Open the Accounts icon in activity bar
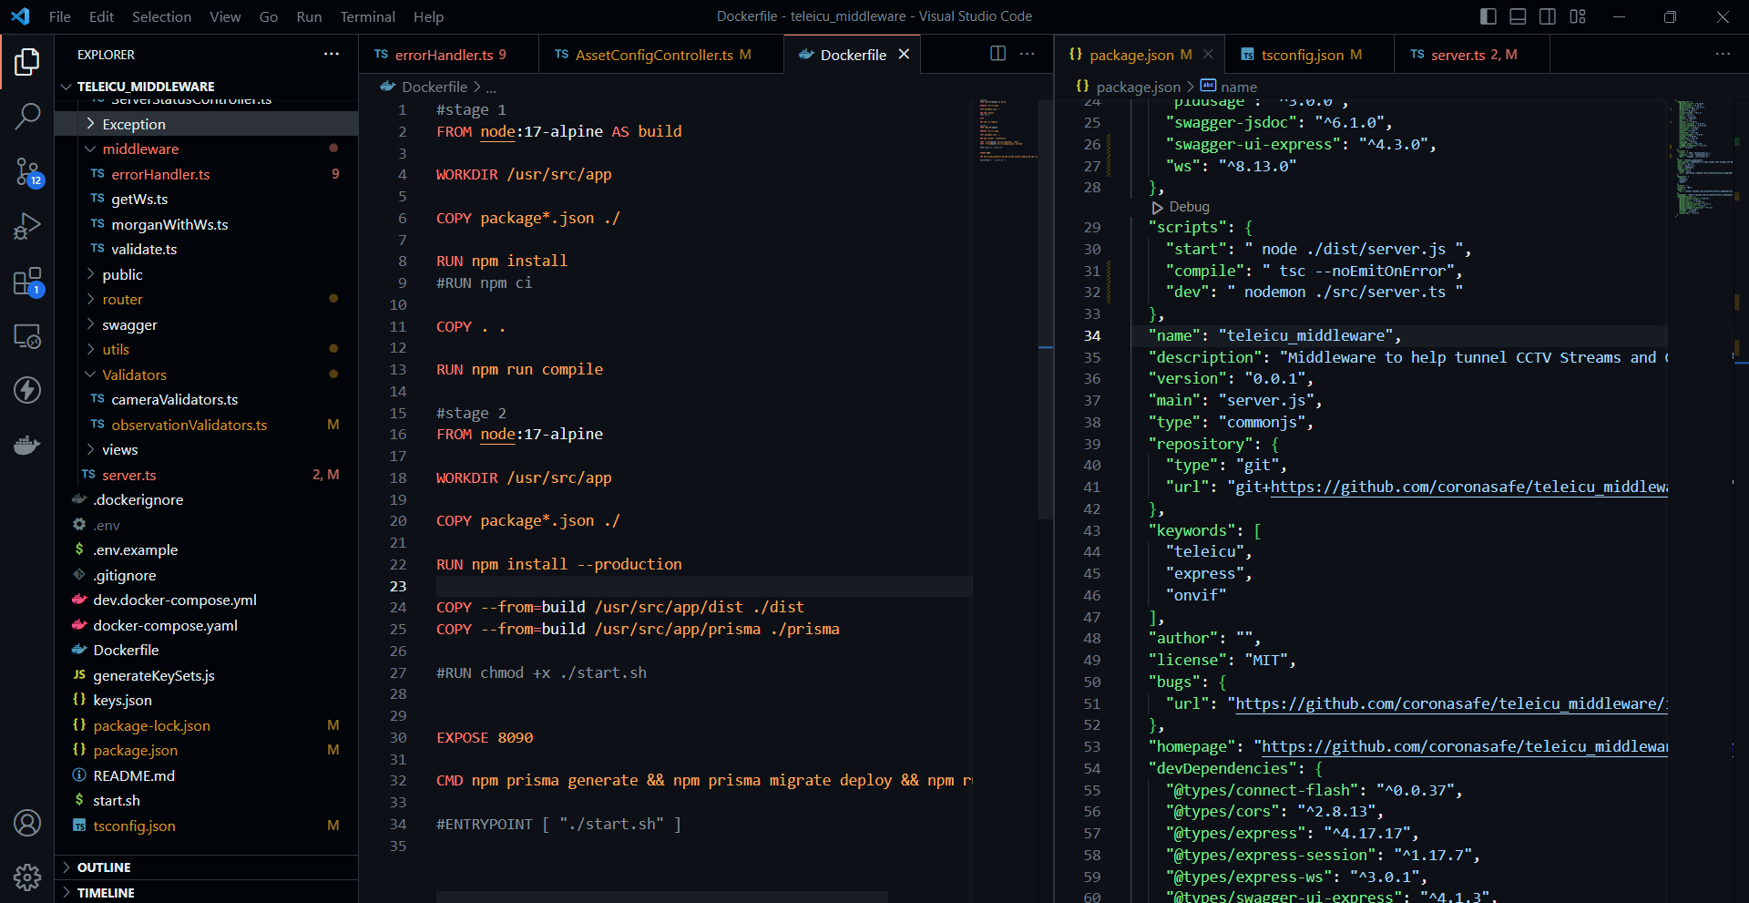This screenshot has height=903, width=1749. point(27,822)
